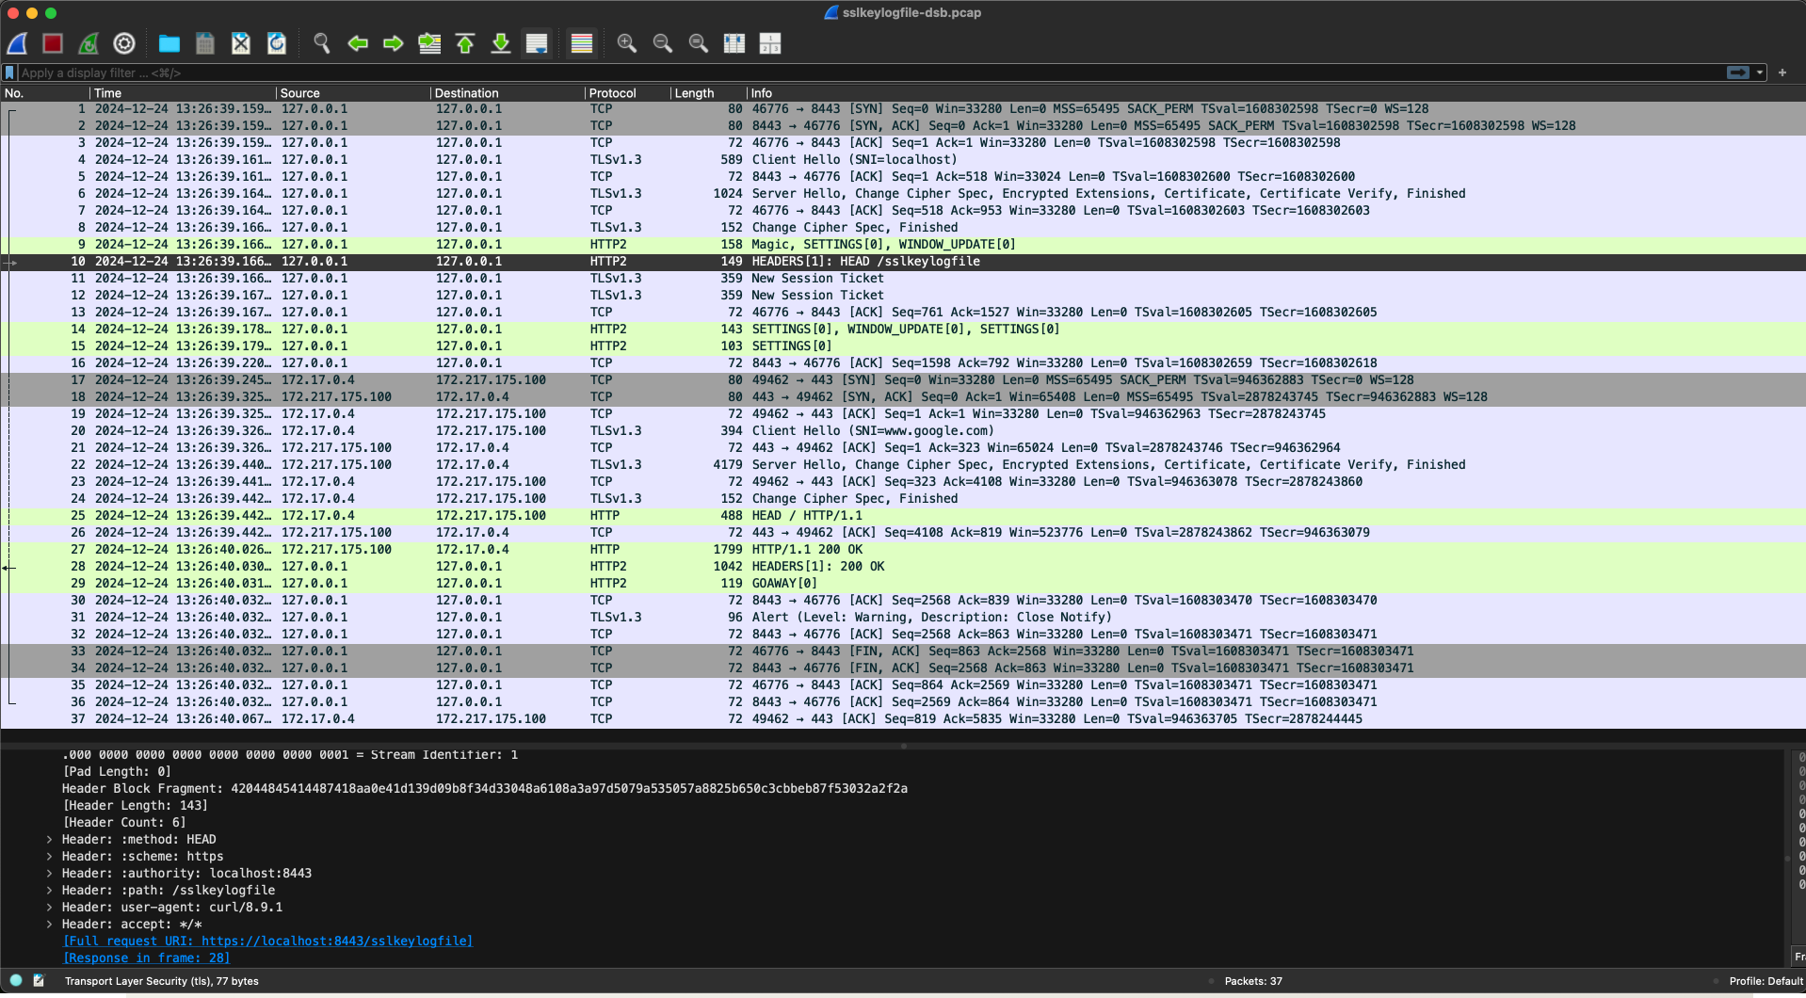Expand the Header accept: */* node

(49, 924)
